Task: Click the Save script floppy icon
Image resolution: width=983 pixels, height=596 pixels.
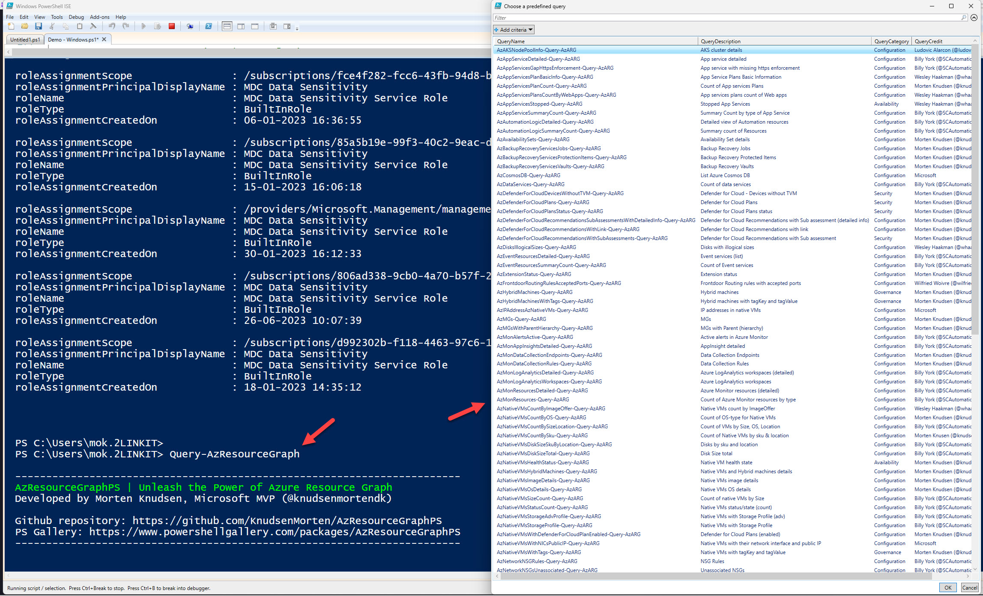Action: pos(39,27)
